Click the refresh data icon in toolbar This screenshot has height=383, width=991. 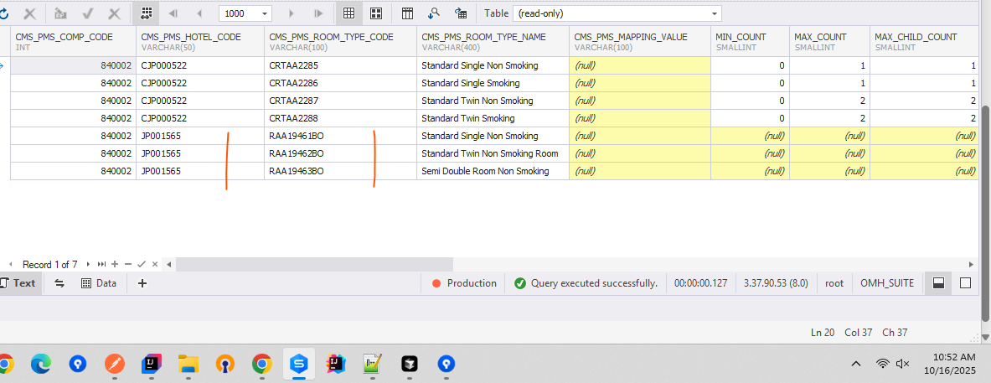(x=3, y=13)
